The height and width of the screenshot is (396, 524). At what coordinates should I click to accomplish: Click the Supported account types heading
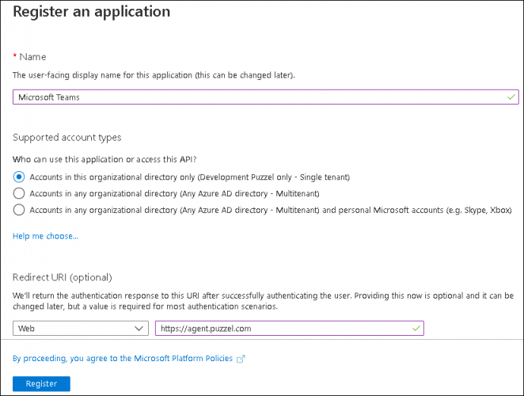click(x=66, y=138)
